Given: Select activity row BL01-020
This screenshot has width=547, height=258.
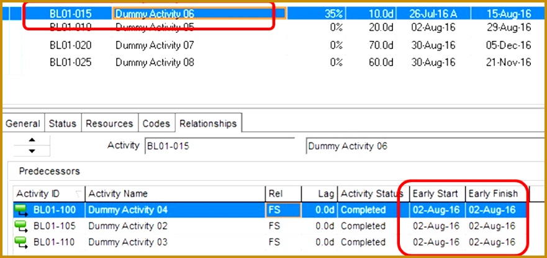Looking at the screenshot, I should [x=273, y=45].
